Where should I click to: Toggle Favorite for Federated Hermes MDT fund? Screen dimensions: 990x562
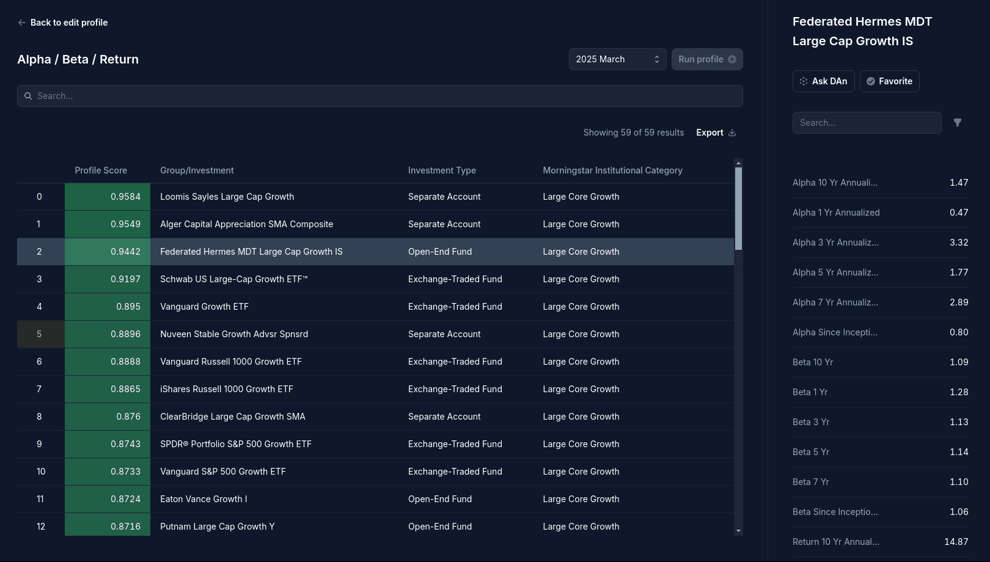point(889,81)
